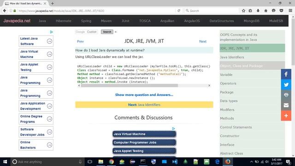
Task: Click the Cortana Ask me anything box
Action: click(x=47, y=162)
